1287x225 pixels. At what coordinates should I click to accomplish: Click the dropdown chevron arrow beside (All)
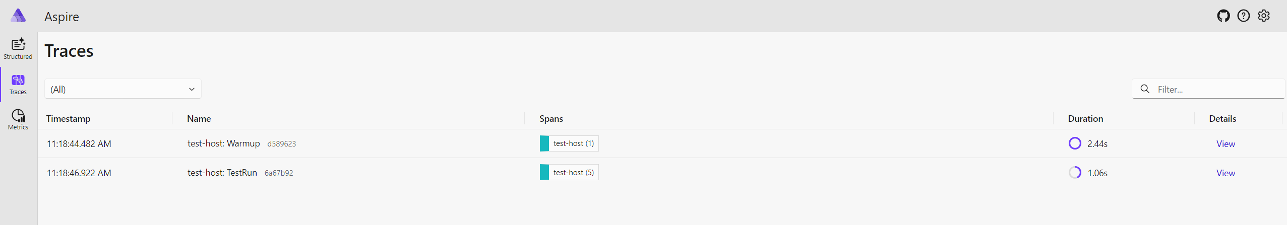(x=192, y=89)
